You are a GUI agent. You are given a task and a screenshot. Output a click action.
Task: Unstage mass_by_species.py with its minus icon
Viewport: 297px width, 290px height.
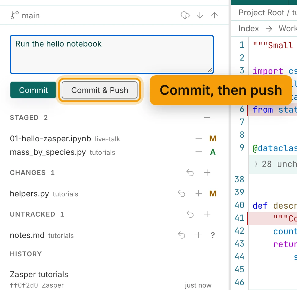(199, 152)
